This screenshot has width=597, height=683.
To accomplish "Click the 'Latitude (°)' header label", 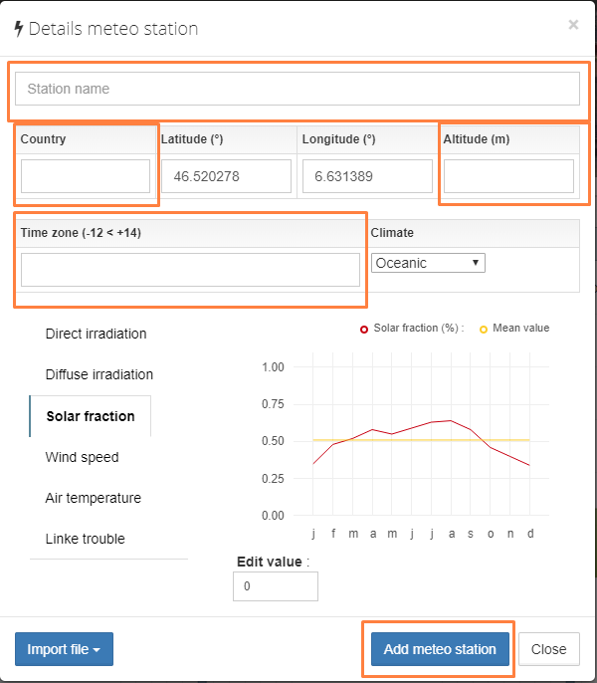I will click(x=192, y=139).
